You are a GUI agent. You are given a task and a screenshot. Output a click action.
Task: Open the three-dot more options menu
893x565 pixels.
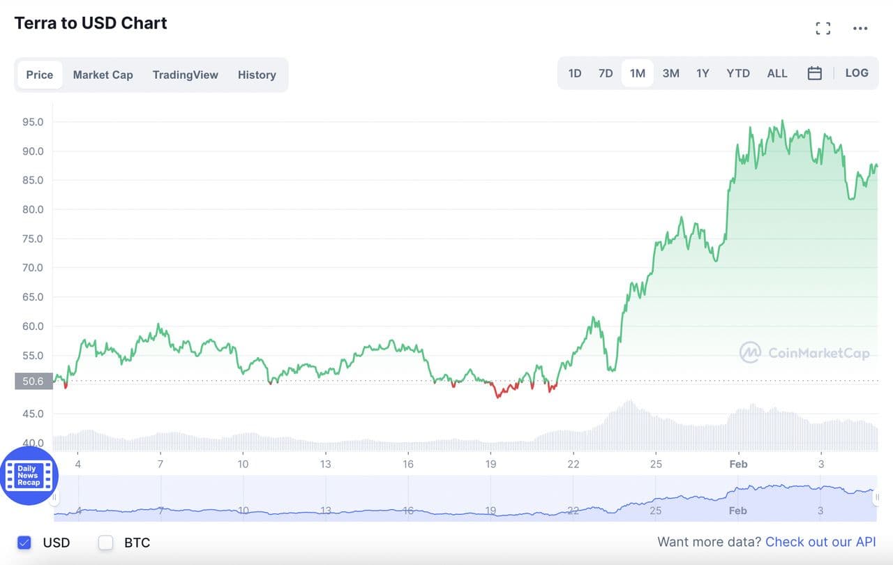coord(860,29)
